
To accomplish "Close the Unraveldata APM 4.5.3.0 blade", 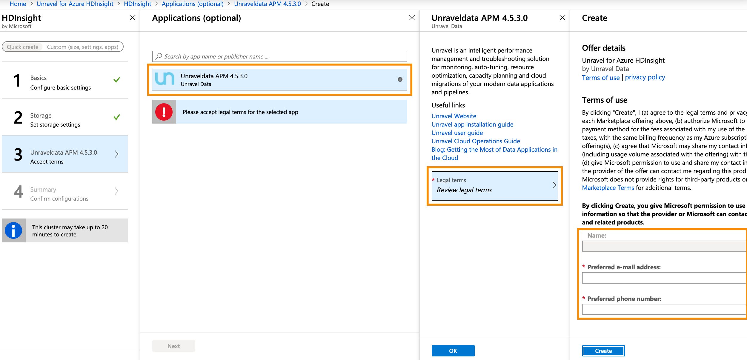I will (562, 18).
